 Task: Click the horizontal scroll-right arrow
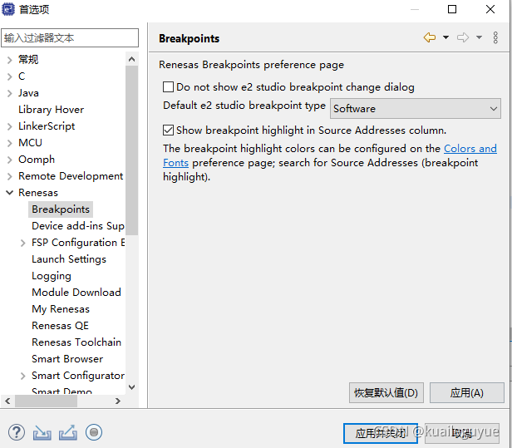click(x=118, y=401)
